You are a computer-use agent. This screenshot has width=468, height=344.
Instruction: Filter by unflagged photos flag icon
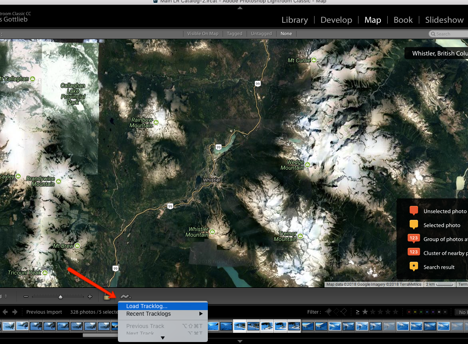337,312
